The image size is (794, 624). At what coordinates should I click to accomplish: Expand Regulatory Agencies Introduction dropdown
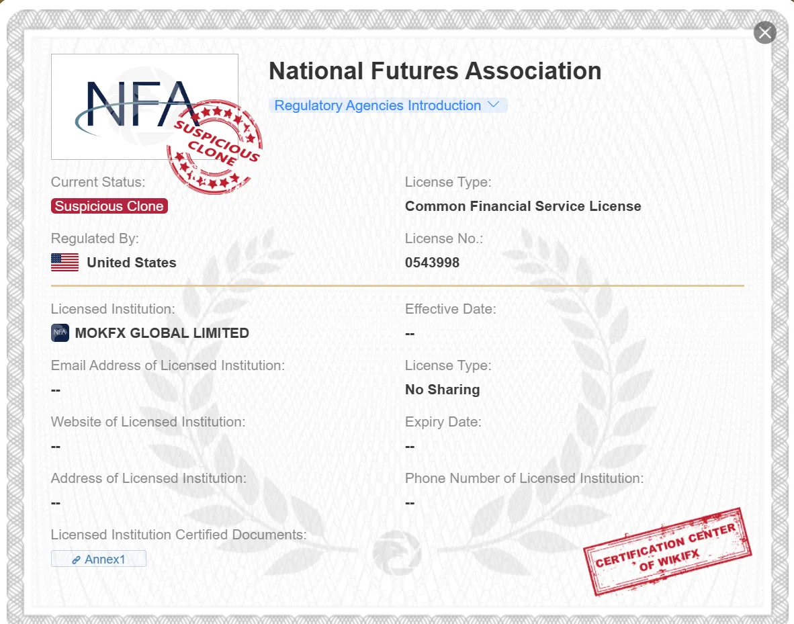click(x=388, y=105)
